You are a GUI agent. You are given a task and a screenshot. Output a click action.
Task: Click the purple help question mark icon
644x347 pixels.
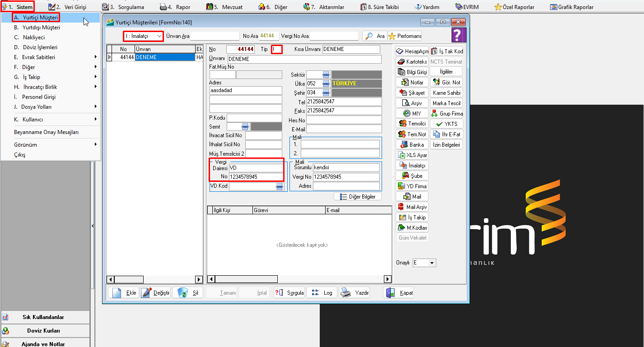point(458,35)
